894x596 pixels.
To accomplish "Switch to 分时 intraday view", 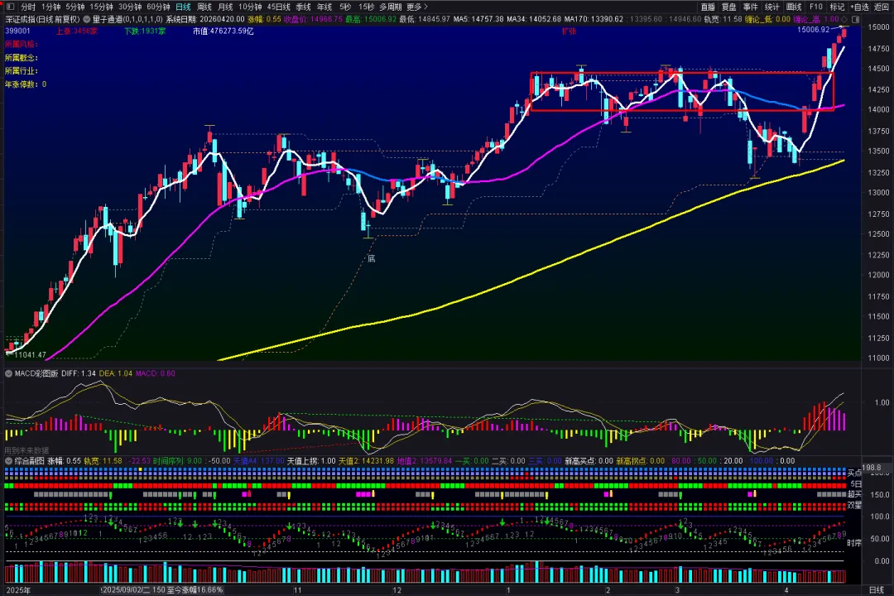I will coord(28,7).
